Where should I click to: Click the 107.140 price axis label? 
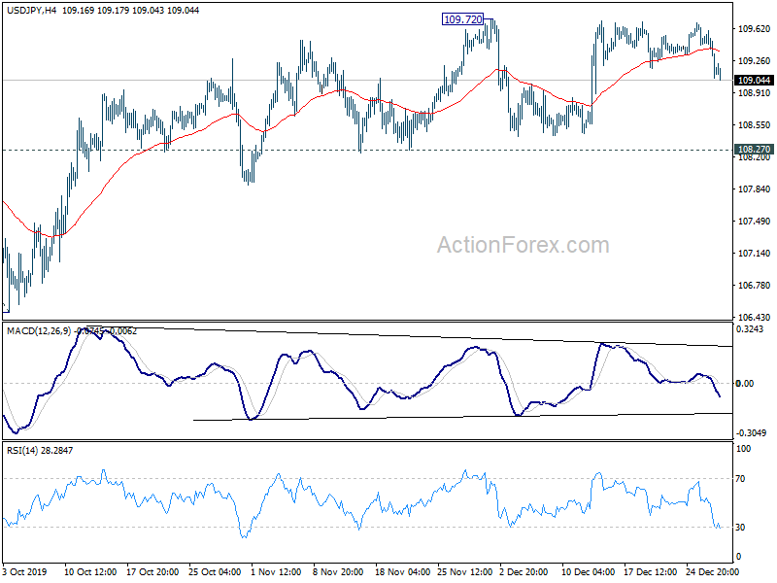755,254
